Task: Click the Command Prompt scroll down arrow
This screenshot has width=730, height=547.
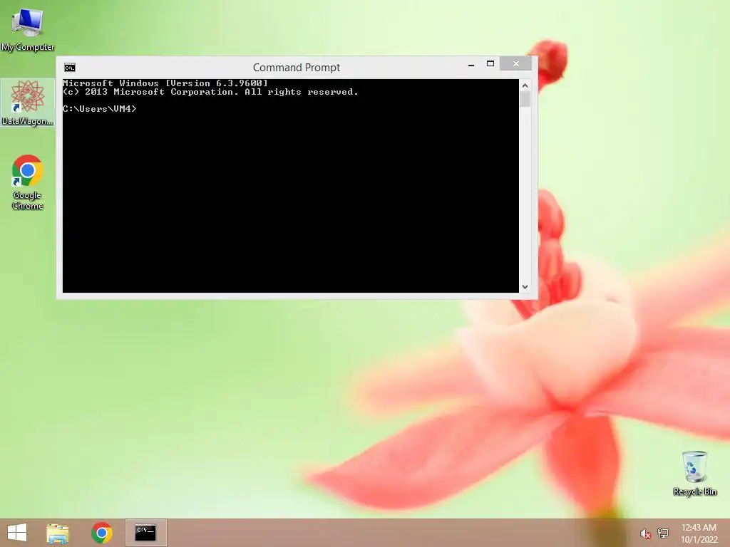Action: pos(525,287)
